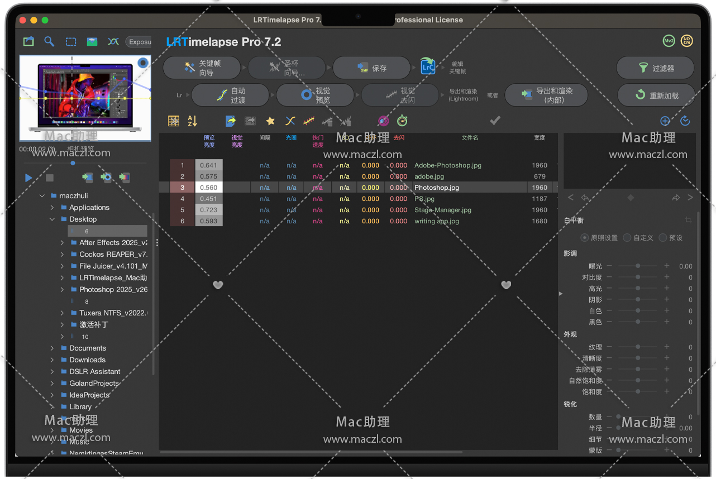Click the 过滤器 filter button
Image resolution: width=716 pixels, height=479 pixels.
tap(655, 68)
